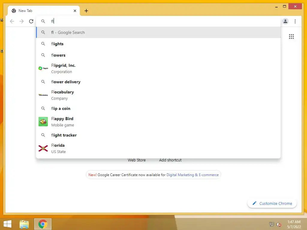
Task: Click the Customize Chrome button
Action: (x=272, y=203)
